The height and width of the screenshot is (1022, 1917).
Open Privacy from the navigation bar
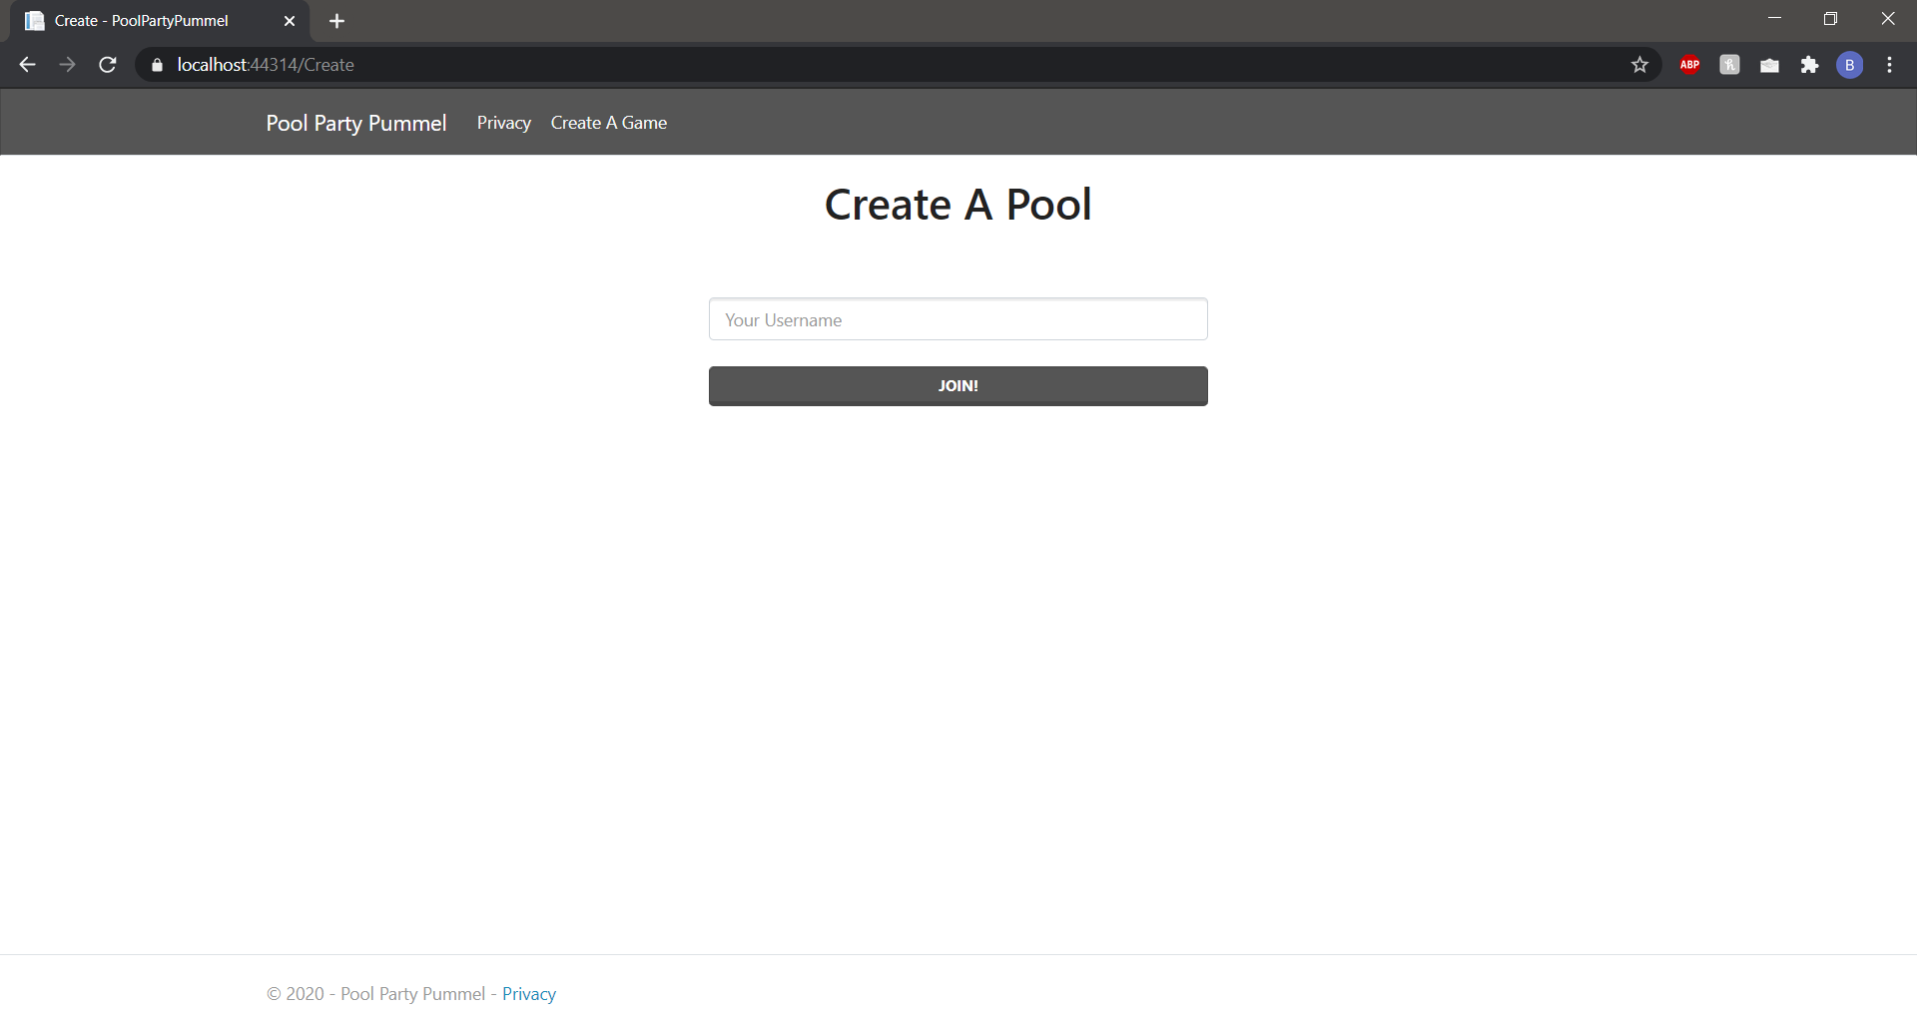pos(503,122)
